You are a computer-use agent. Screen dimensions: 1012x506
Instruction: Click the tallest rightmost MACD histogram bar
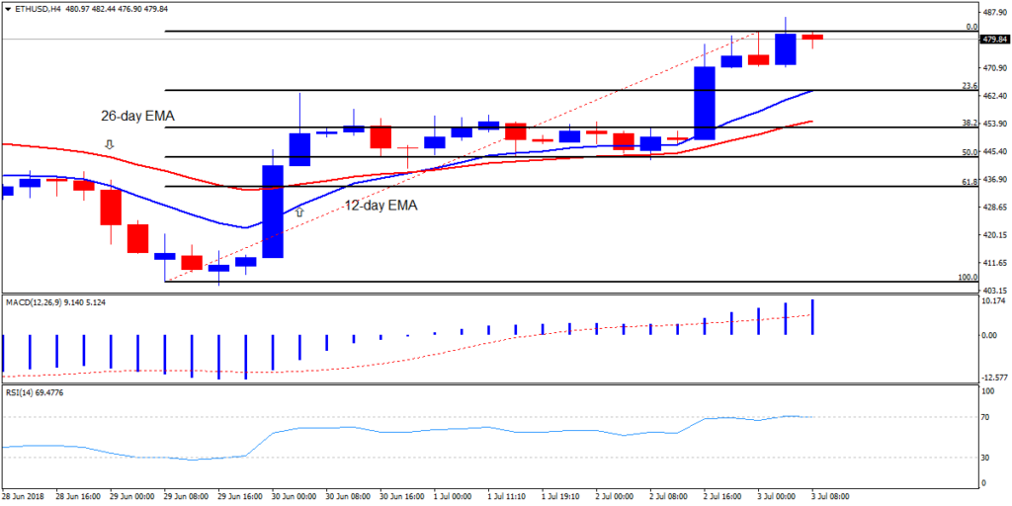click(812, 316)
